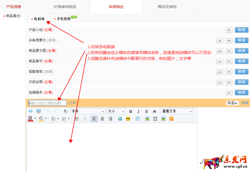Edit the 多角度展示 module
Screen dimensions: 250x172
[241, 40]
